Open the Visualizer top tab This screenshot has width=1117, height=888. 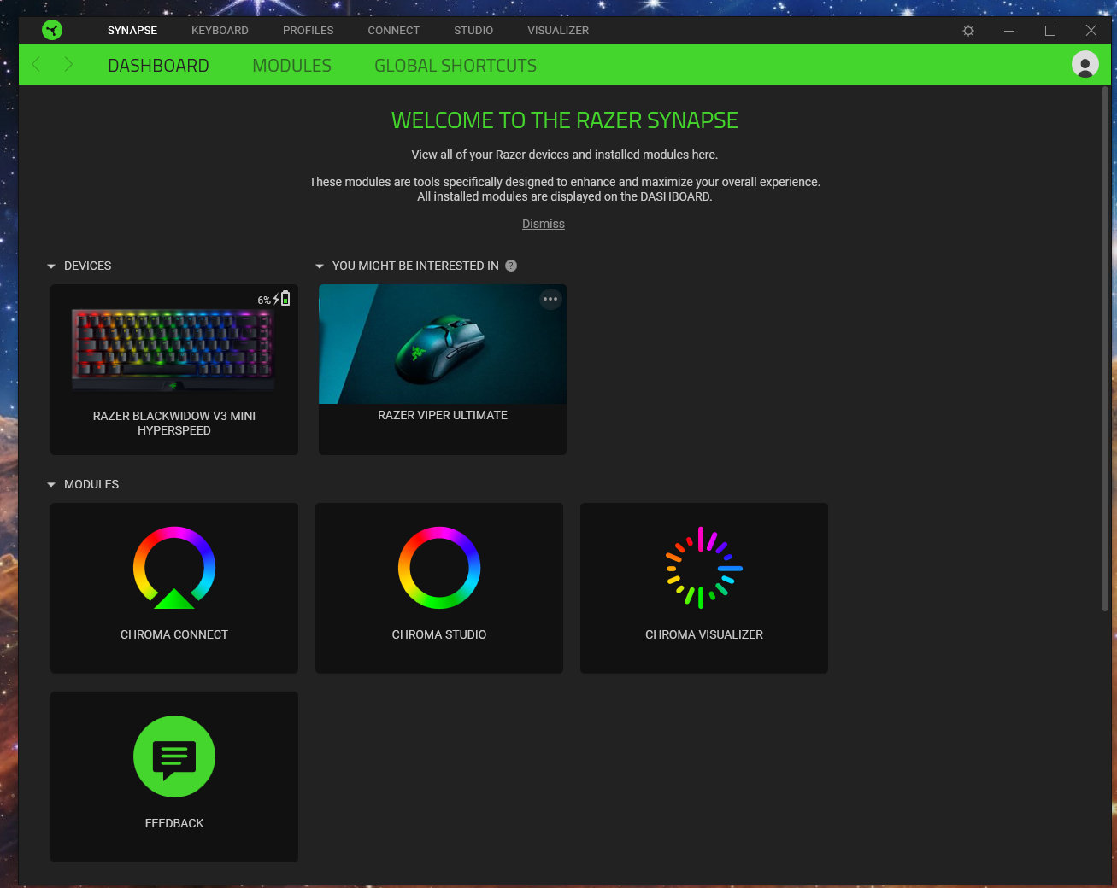pos(558,30)
